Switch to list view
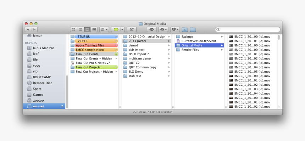This screenshot has height=141, width=305. pyautogui.click(x=81, y=29)
